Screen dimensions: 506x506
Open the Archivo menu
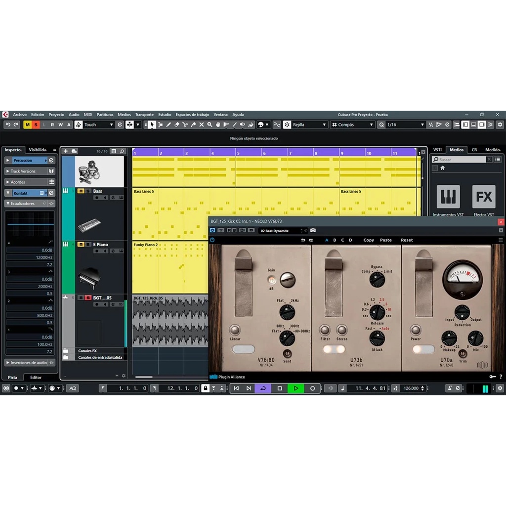tap(20, 115)
